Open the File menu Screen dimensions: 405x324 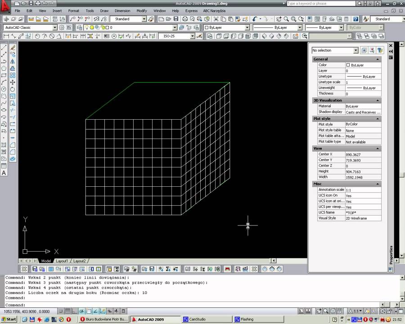click(x=17, y=11)
